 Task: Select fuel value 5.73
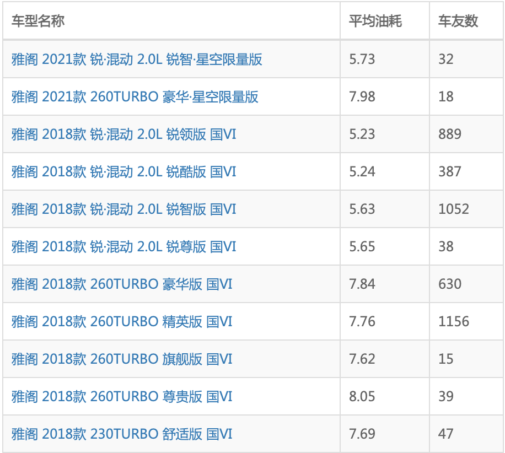point(362,59)
